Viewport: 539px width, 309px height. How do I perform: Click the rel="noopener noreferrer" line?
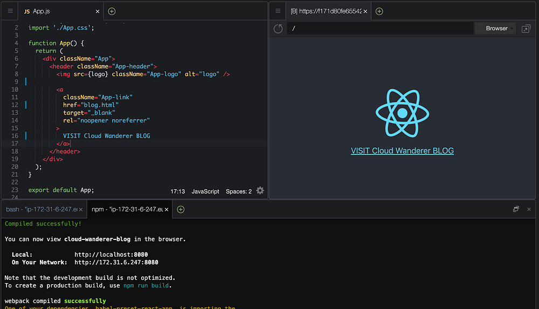pyautogui.click(x=107, y=120)
